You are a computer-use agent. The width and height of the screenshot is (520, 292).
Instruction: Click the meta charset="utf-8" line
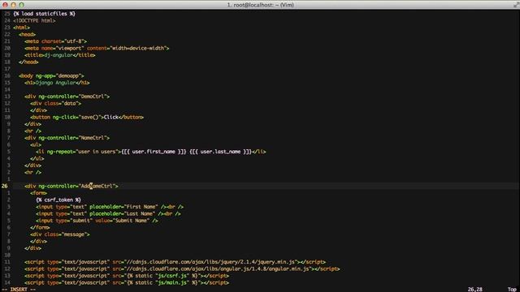[55, 41]
